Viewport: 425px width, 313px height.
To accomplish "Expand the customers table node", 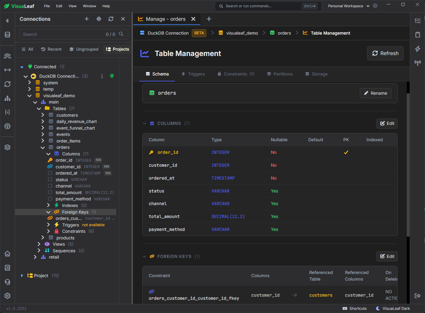I will (x=43, y=115).
